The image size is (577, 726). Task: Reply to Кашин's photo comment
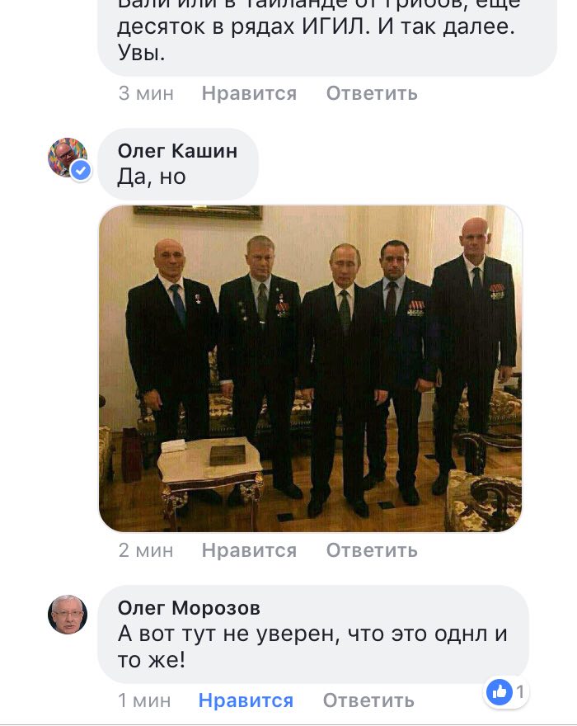point(372,550)
